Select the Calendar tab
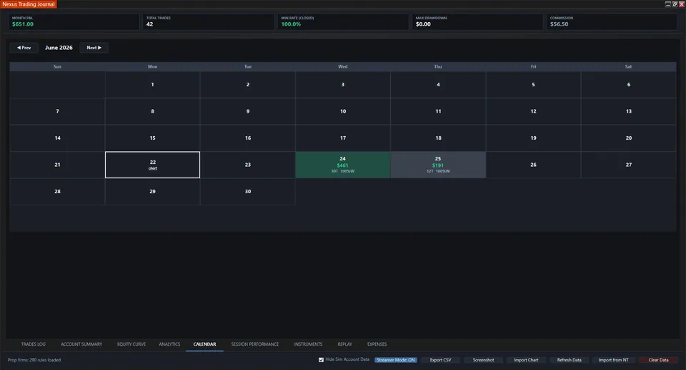This screenshot has height=370, width=686. [x=205, y=344]
